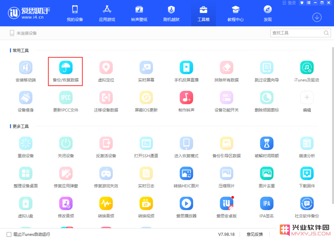
Task: Select the 抹除所有数据 tool
Action: click(227, 71)
